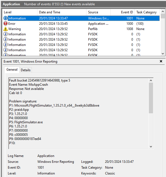
Task: Click the Source value Windows Error Reporting
Action: click(56, 162)
